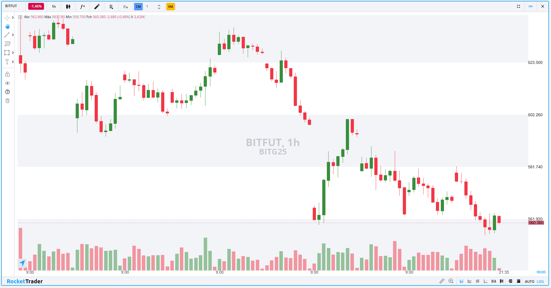Collapse the chart OHLC legend box
Viewport: 551px width, 288px height.
tap(20, 17)
